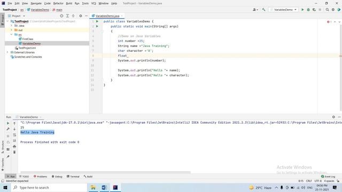Build project with the hammer icon

pos(263,10)
